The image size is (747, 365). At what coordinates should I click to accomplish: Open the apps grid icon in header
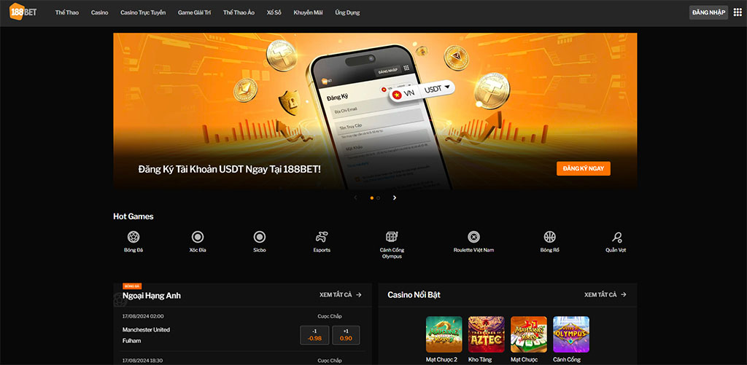[x=738, y=12]
